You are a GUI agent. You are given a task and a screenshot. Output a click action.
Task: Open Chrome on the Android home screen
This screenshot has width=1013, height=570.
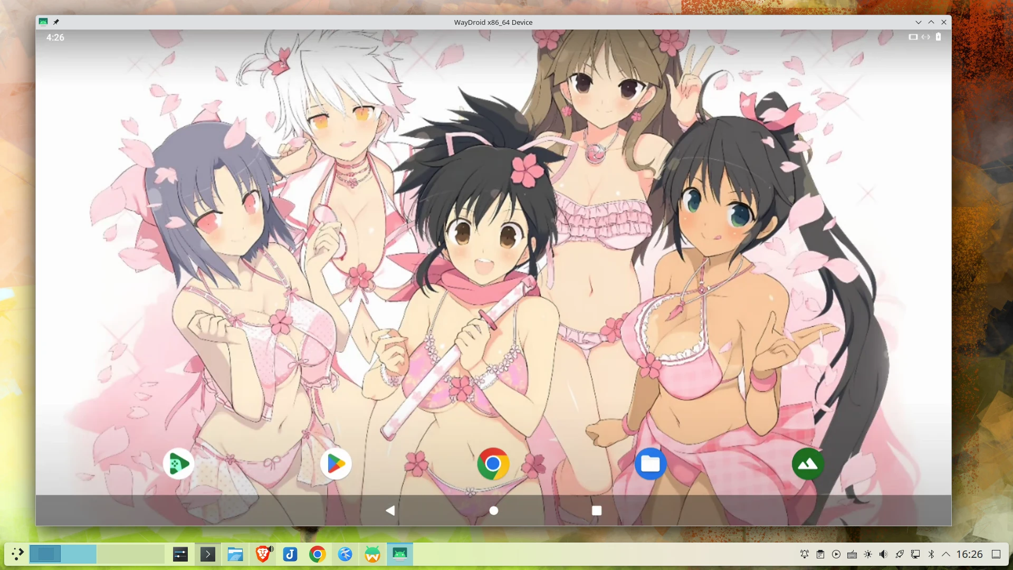pyautogui.click(x=493, y=464)
